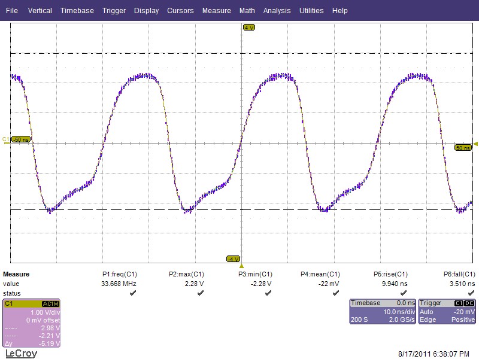Click the 50 ns right time label
The width and height of the screenshot is (479, 359).
click(x=463, y=148)
